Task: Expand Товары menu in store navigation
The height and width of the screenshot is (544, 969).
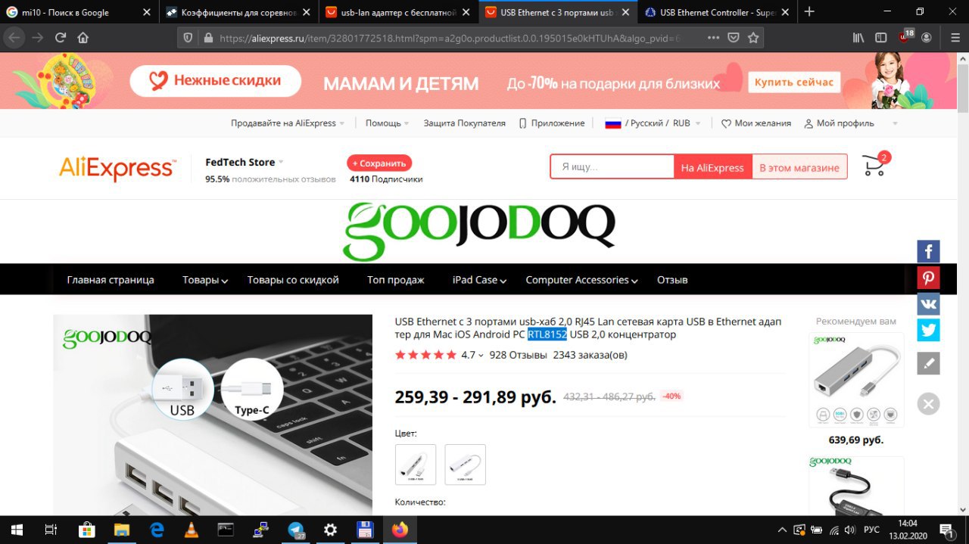Action: [205, 280]
